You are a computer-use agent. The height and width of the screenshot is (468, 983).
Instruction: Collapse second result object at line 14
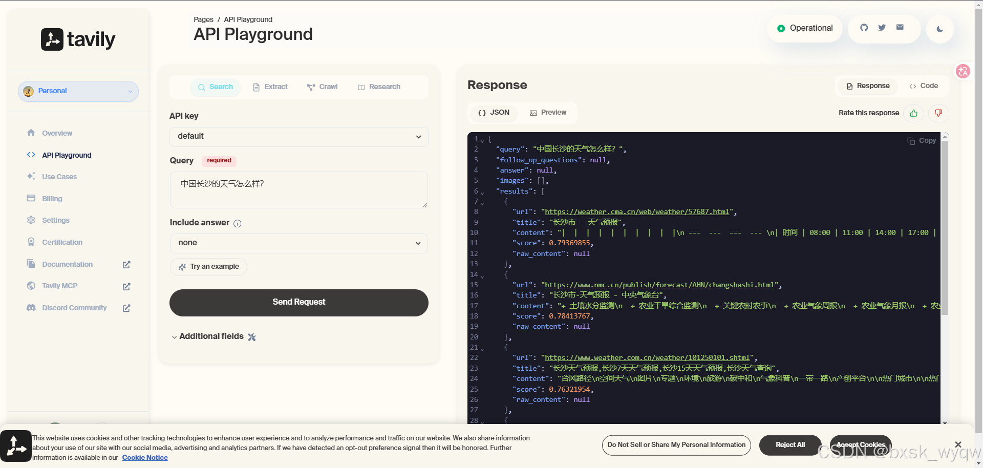(x=482, y=276)
